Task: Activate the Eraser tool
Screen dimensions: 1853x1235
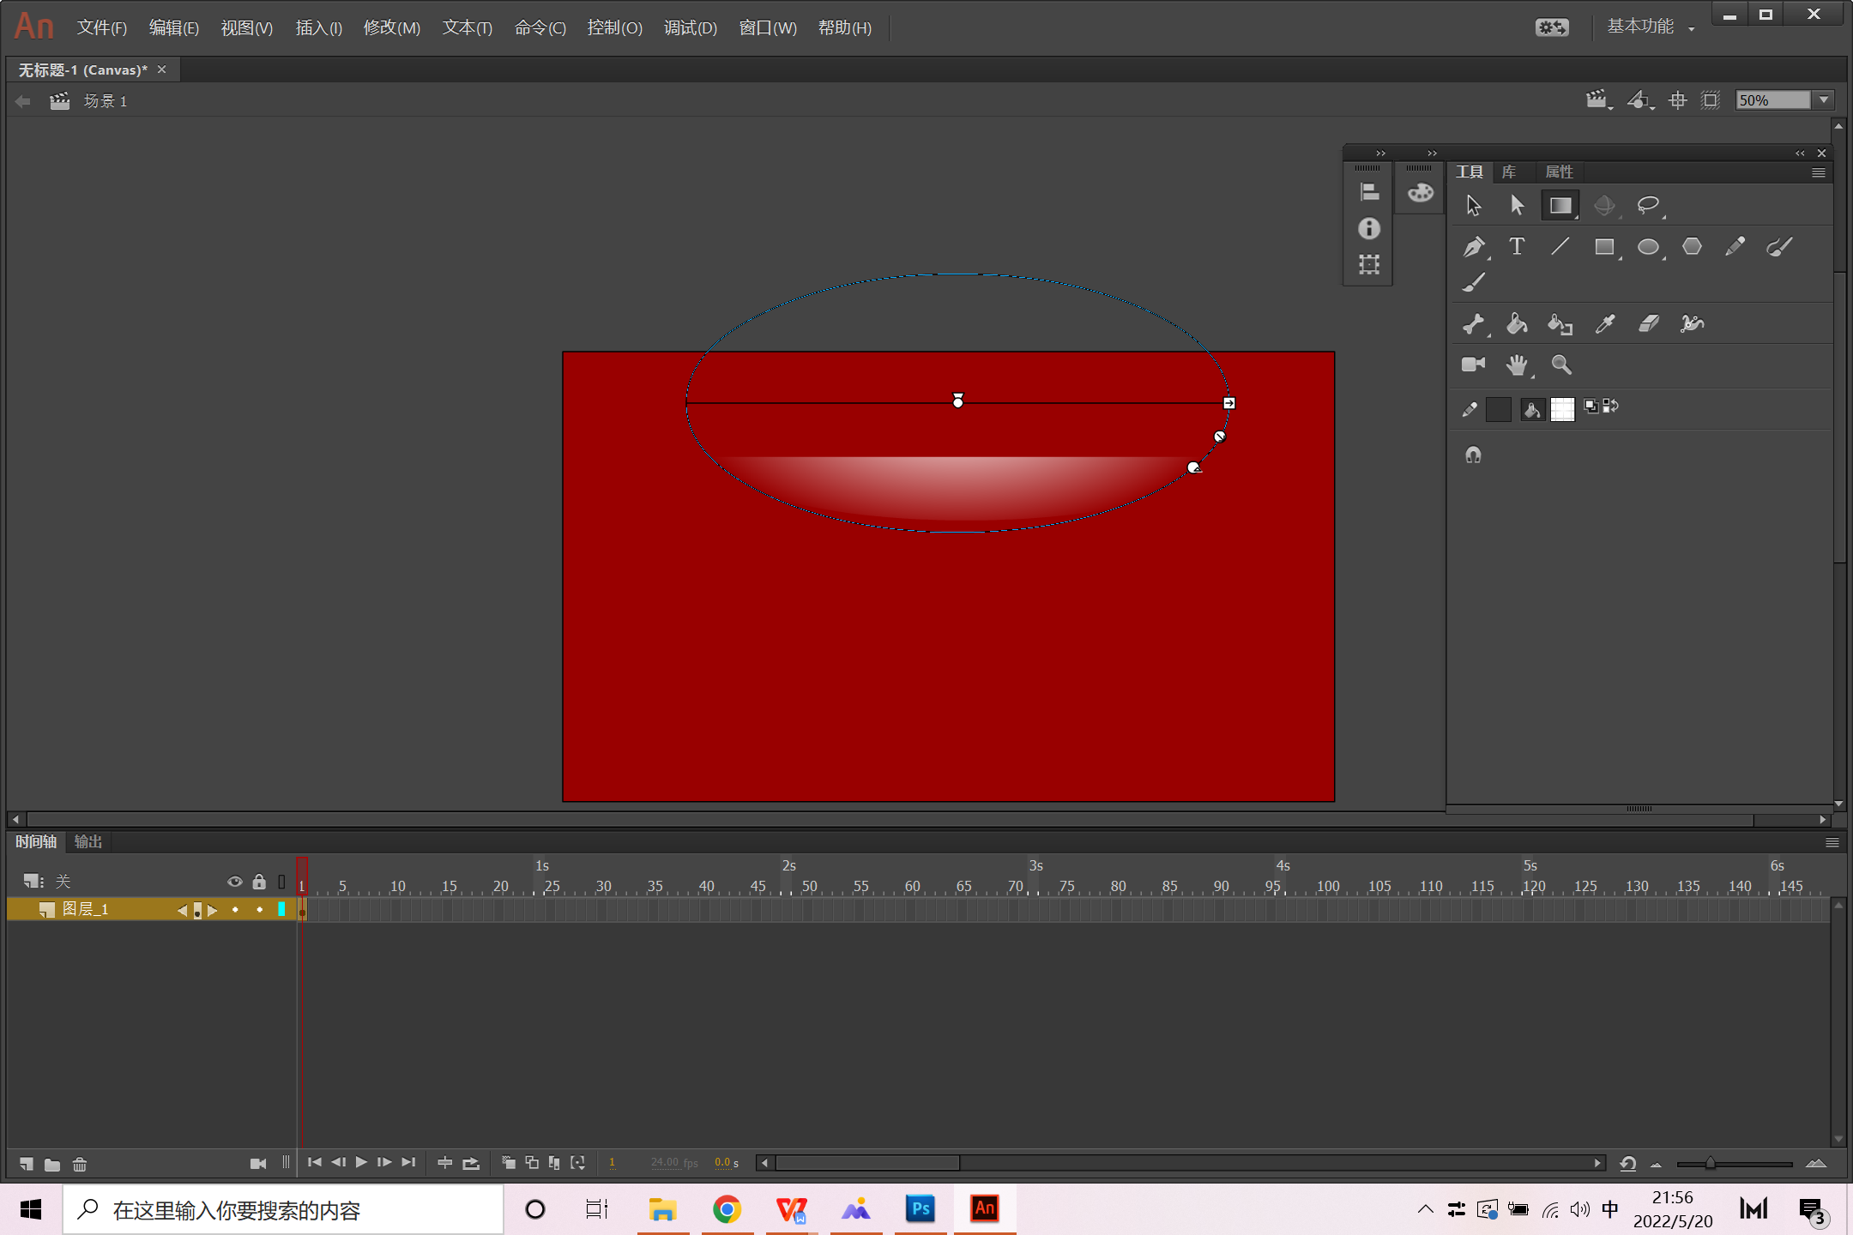Action: [x=1648, y=323]
